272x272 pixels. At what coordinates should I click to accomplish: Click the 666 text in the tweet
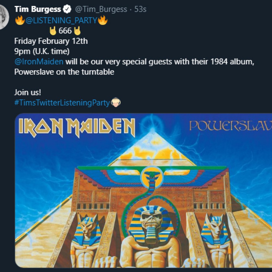[65, 31]
